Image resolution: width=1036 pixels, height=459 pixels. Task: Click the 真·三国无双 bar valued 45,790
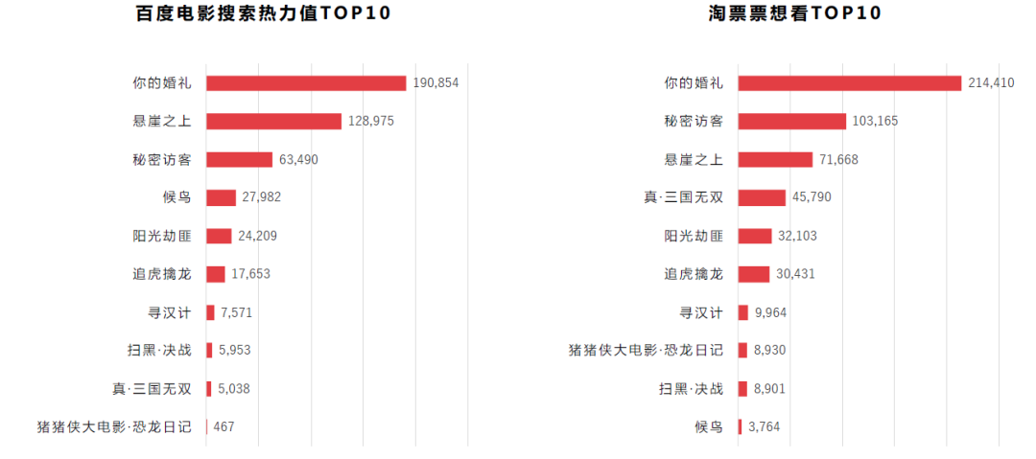coord(762,198)
